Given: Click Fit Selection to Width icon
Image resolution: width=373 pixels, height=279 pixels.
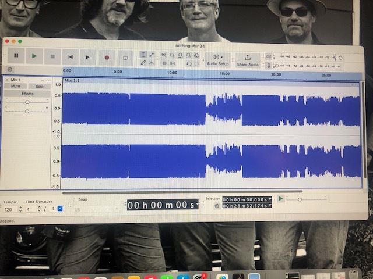Looking at the screenshot, I should (x=180, y=56).
